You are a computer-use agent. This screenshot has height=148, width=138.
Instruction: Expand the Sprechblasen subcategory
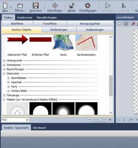tap(8, 78)
